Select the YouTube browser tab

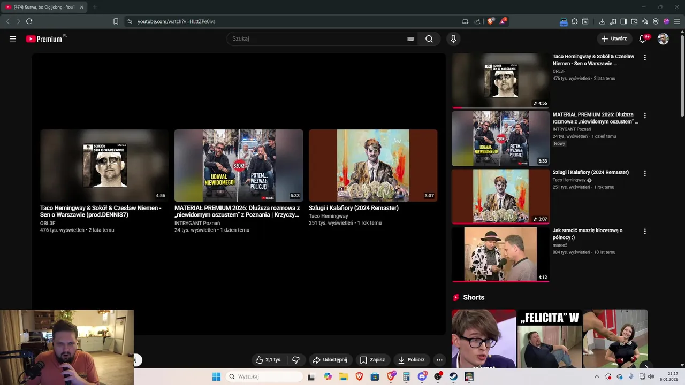point(44,7)
